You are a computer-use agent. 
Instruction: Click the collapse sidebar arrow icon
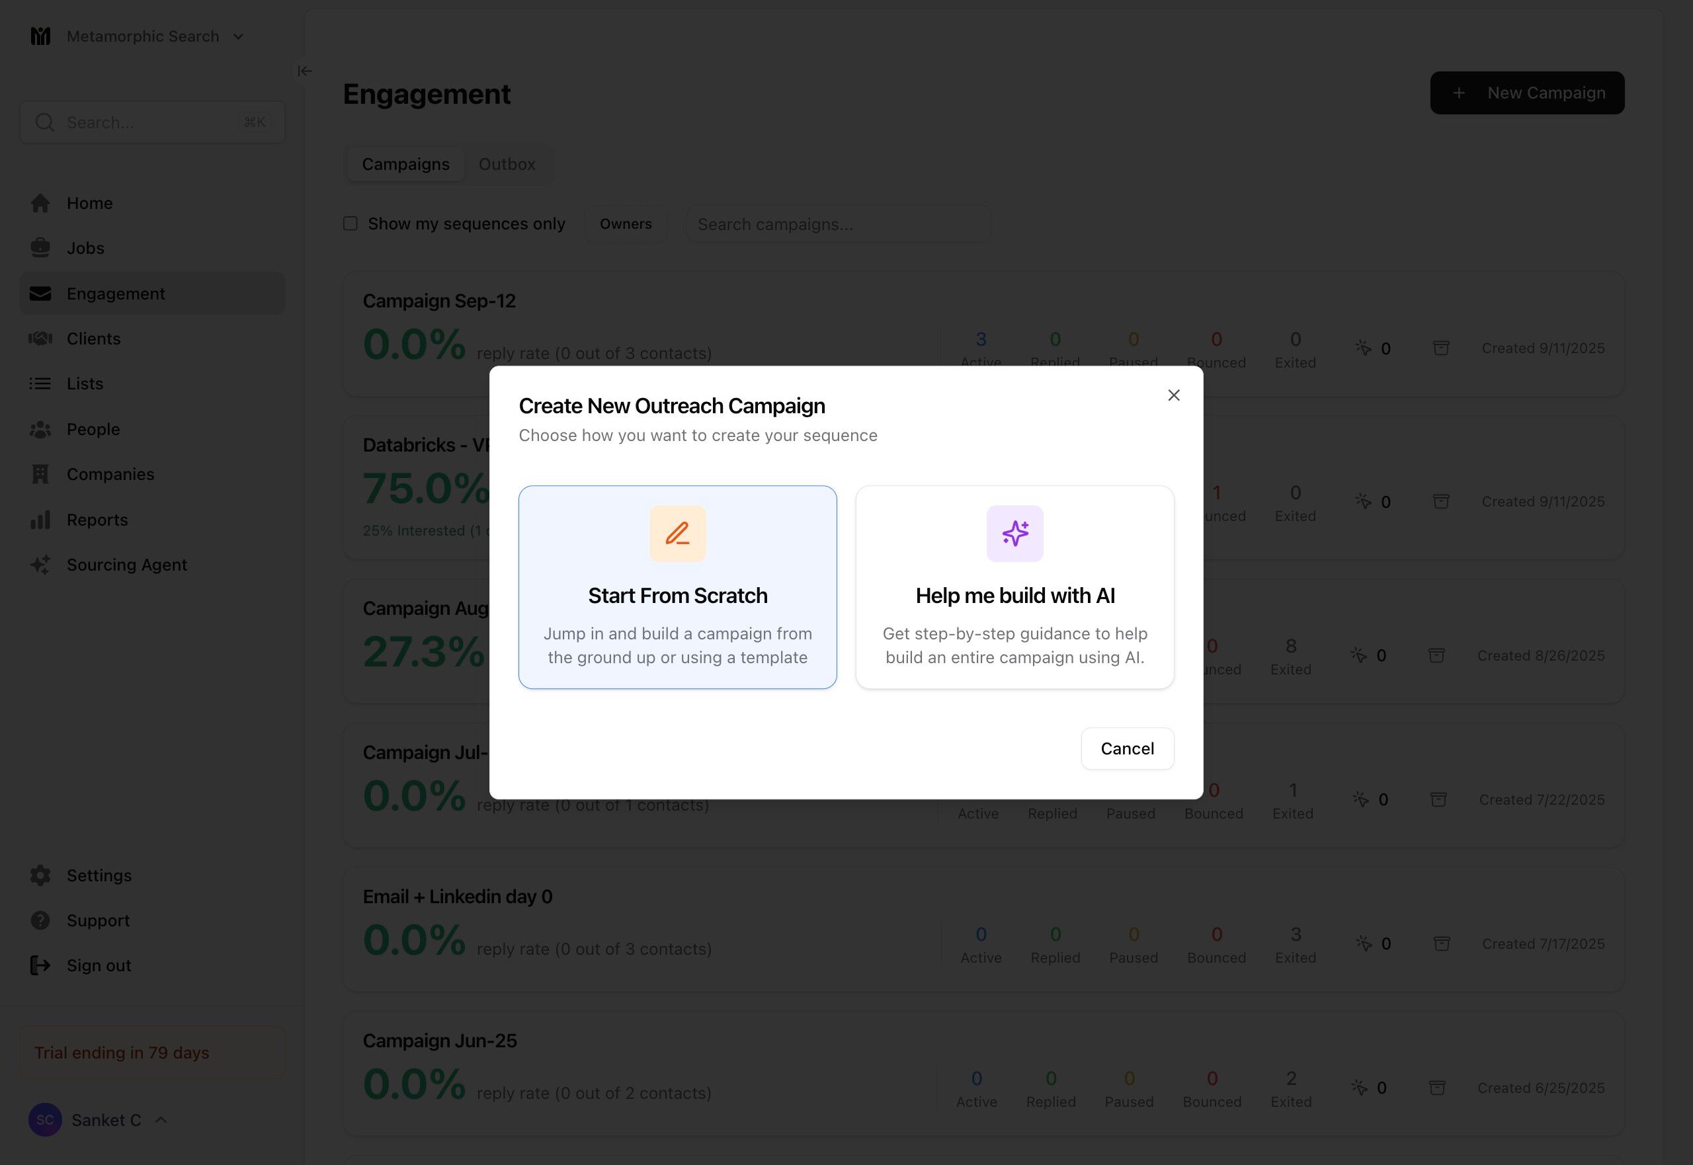click(x=304, y=71)
